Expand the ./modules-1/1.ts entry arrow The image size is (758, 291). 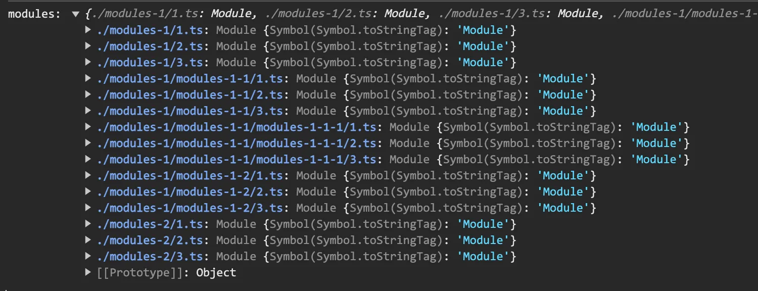coord(88,30)
